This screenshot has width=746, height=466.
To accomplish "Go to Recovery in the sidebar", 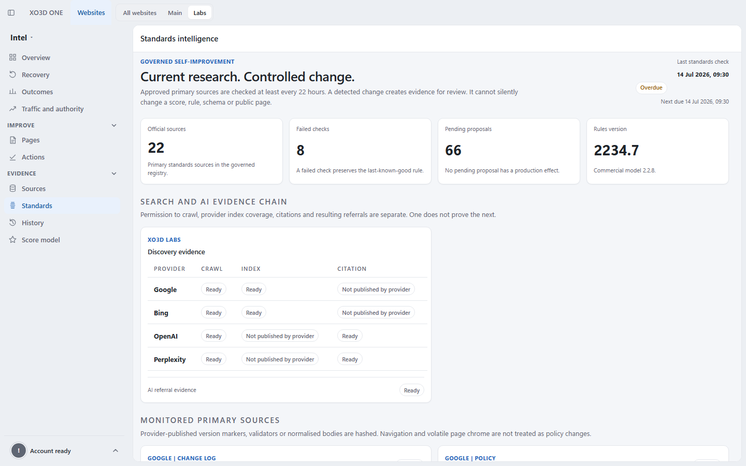I will coord(62,75).
